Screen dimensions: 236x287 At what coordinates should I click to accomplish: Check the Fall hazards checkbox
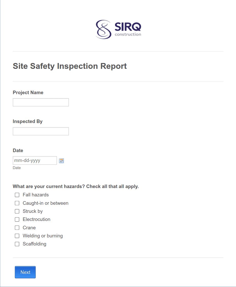[x=17, y=195]
